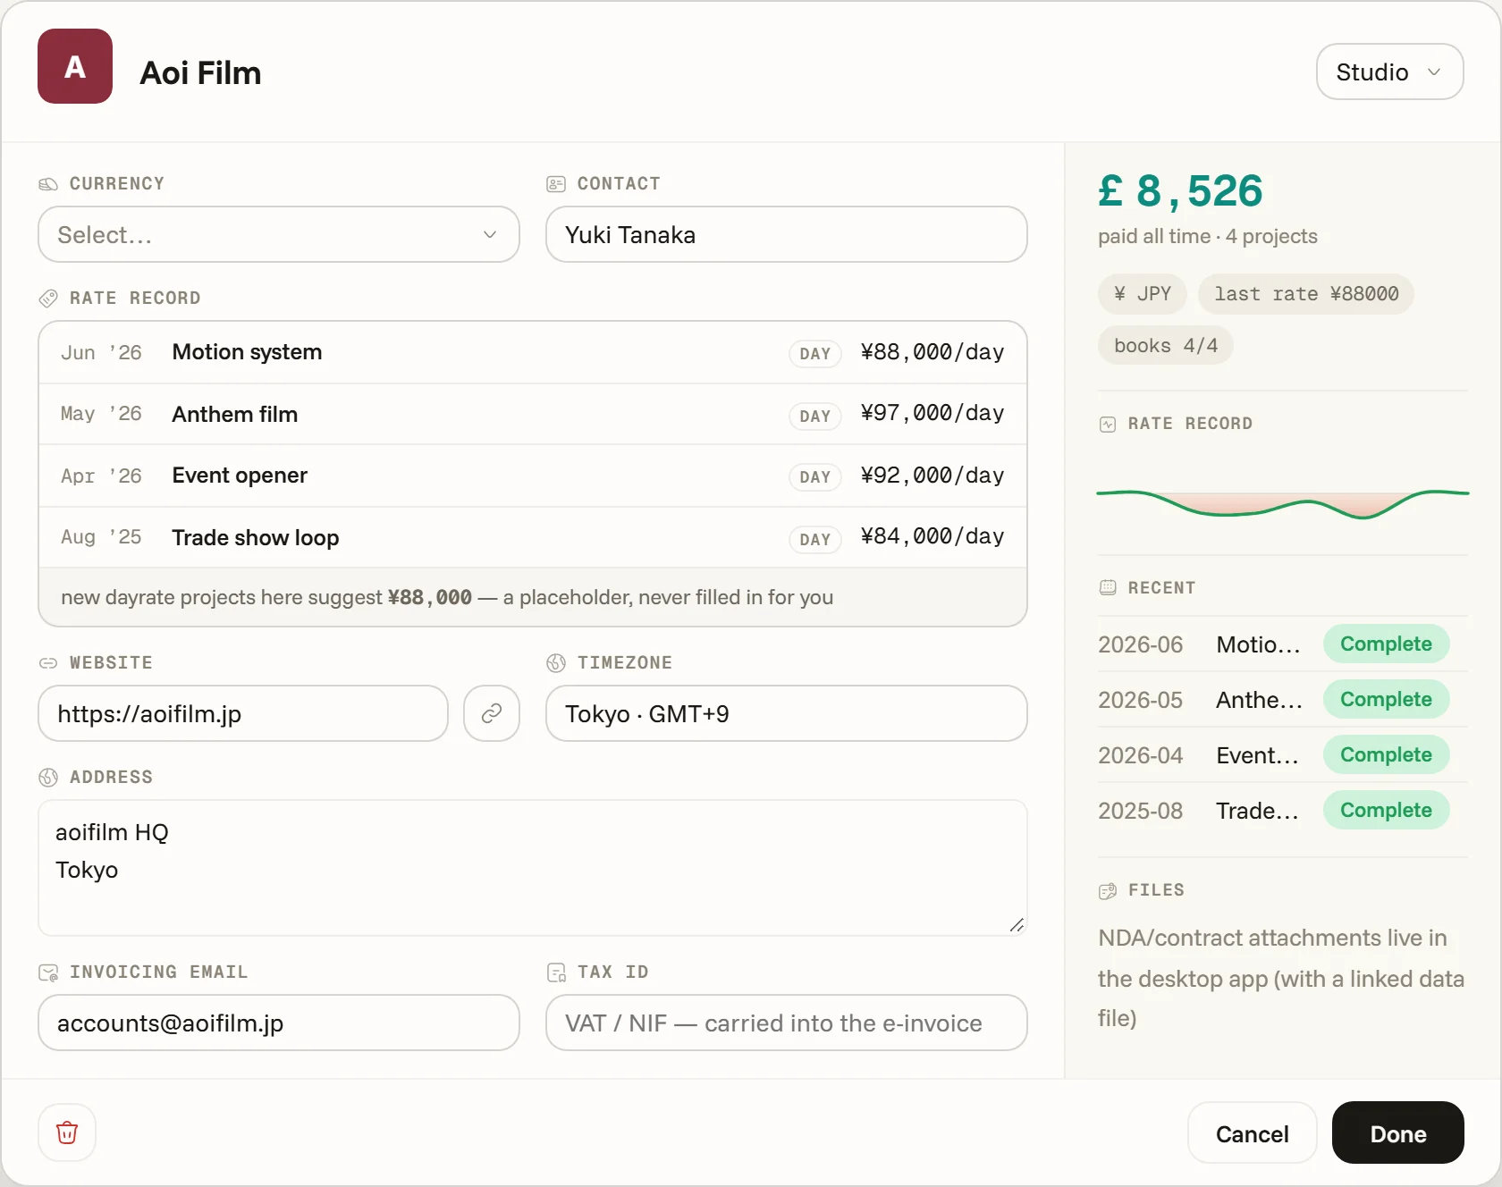Click the last rate ¥88000 chip
Screen dimensions: 1502x1187
(1306, 294)
